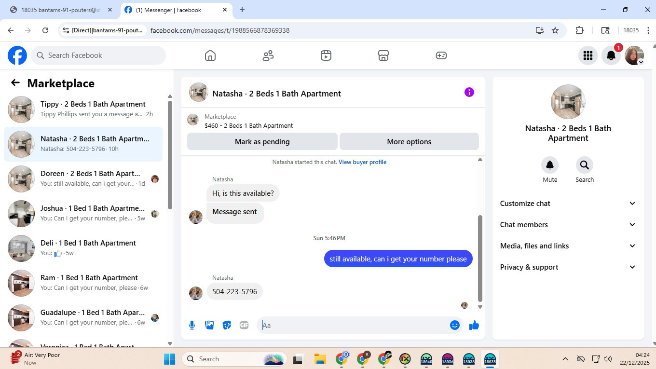Open the account profile picture menu
This screenshot has height=369, width=656.
pos(634,55)
